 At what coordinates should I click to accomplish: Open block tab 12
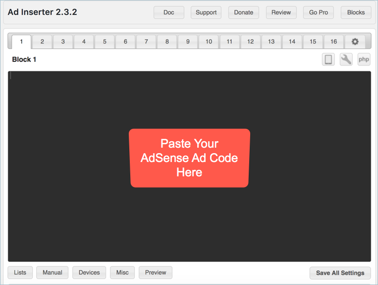251,41
